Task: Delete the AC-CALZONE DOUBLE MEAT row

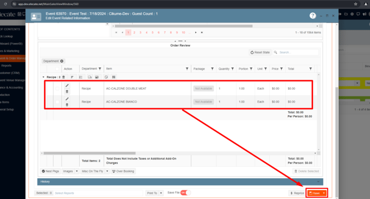Action: (x=67, y=92)
